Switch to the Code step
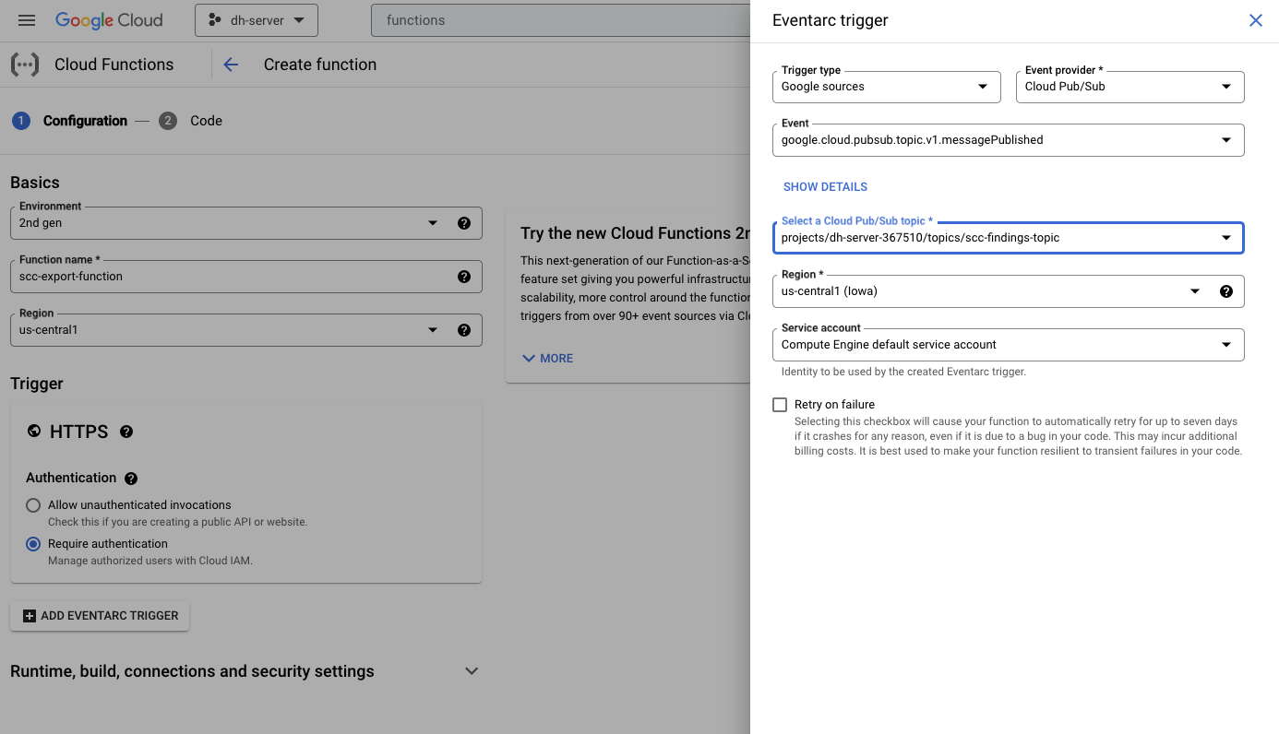1279x734 pixels. 191,121
